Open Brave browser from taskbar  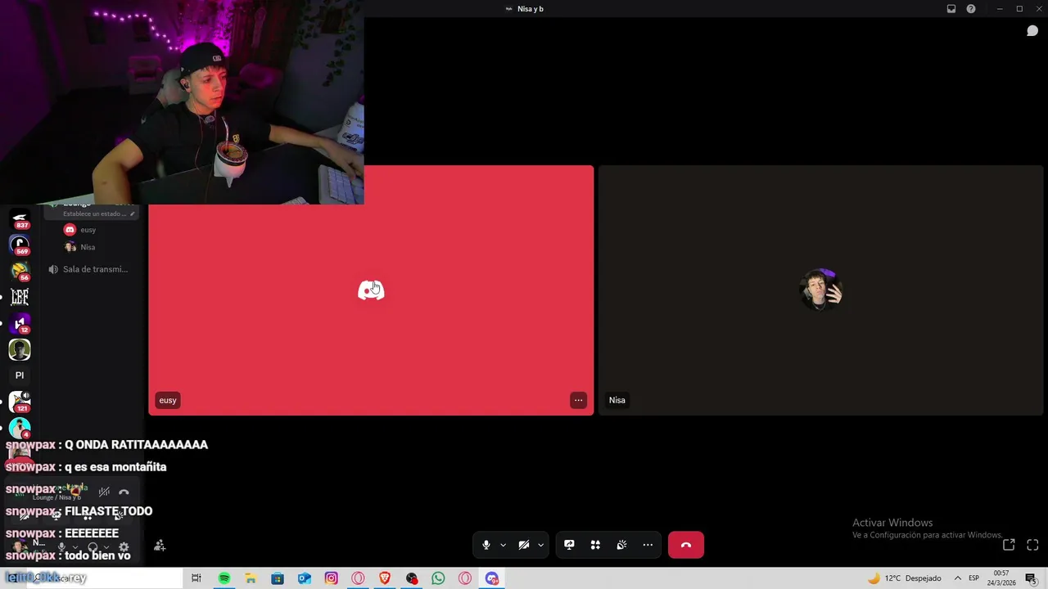tap(385, 578)
